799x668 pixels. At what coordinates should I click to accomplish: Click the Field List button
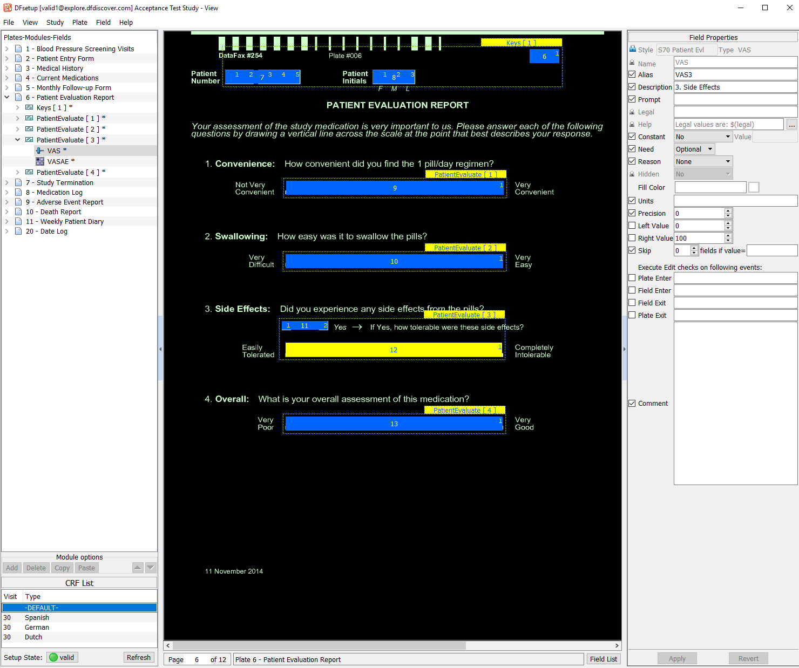pyautogui.click(x=603, y=659)
